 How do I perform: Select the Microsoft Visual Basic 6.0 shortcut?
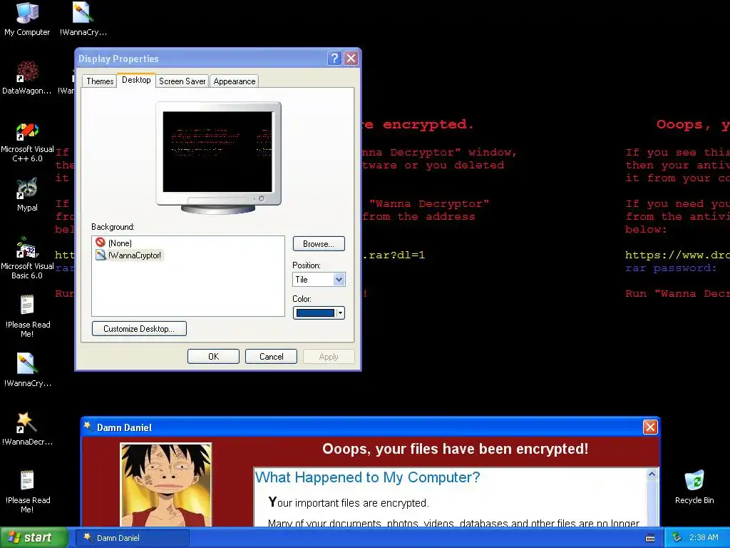click(x=27, y=258)
